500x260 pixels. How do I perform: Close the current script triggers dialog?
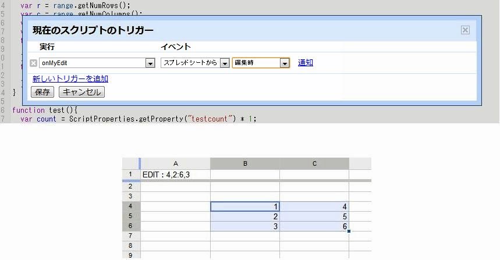[x=464, y=30]
